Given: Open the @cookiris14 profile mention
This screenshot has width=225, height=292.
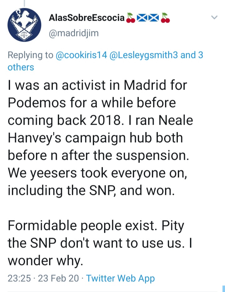Looking at the screenshot, I should pos(81,55).
